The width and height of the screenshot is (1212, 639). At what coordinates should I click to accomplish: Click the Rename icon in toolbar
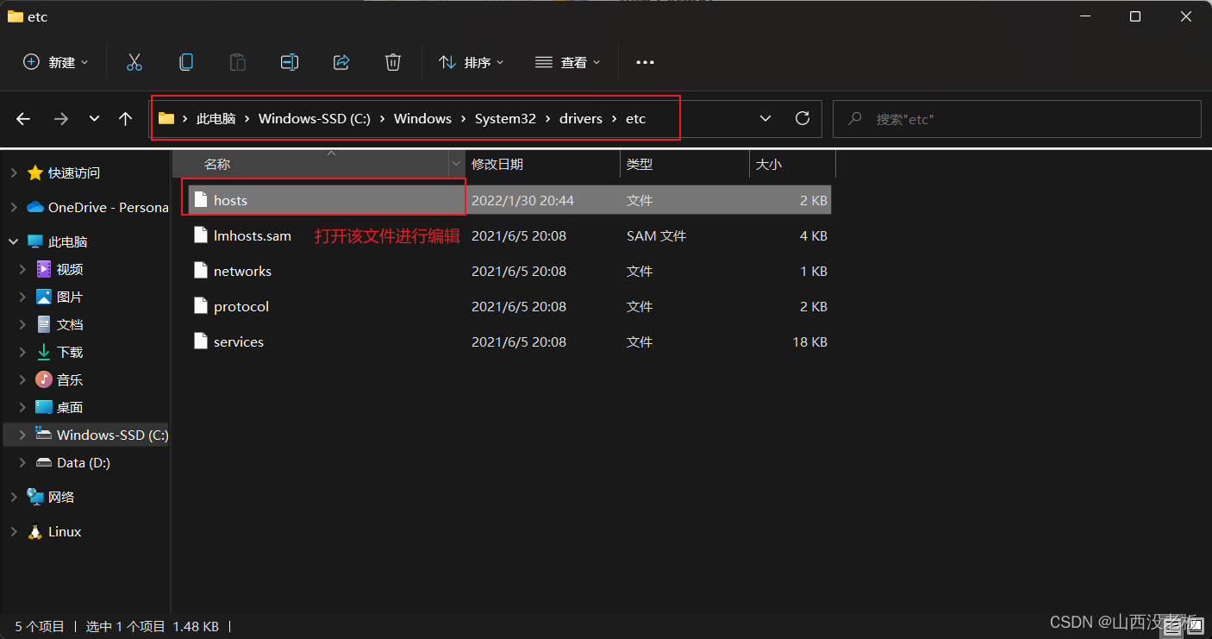coord(290,62)
